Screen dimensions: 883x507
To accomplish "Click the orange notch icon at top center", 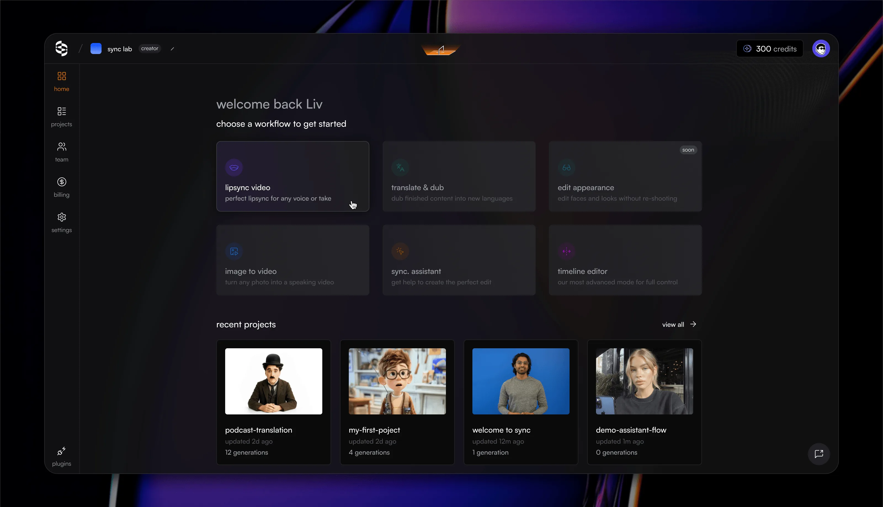I will tap(441, 50).
